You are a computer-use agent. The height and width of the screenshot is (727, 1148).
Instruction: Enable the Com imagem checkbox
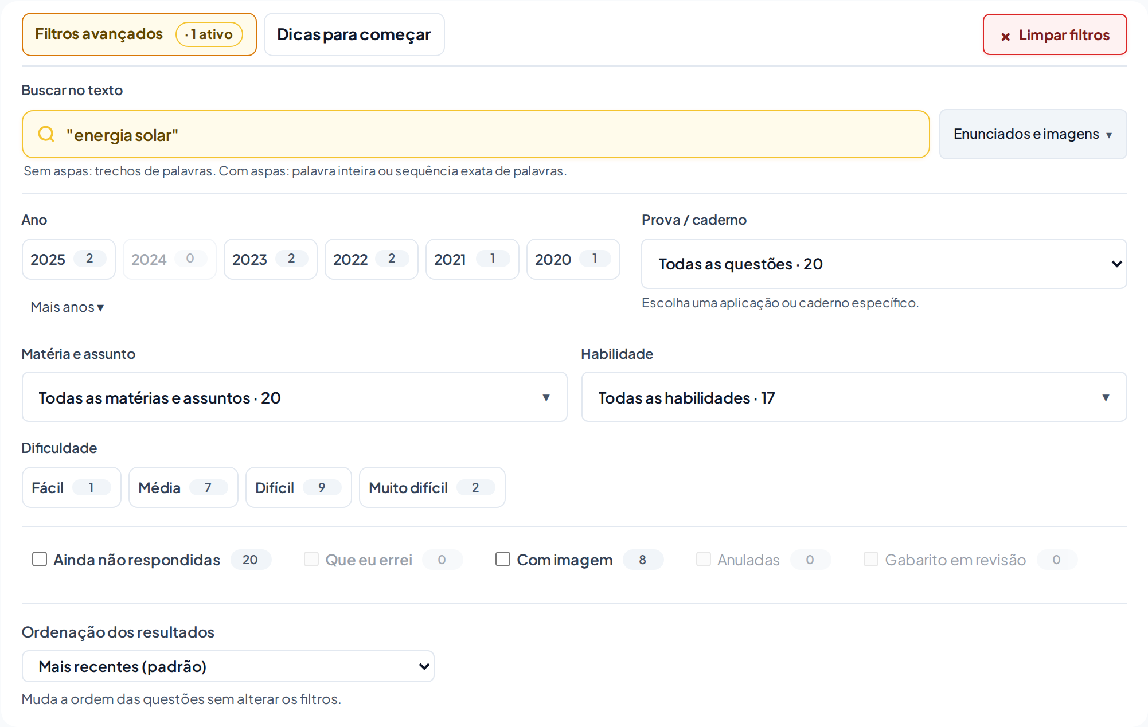(503, 559)
